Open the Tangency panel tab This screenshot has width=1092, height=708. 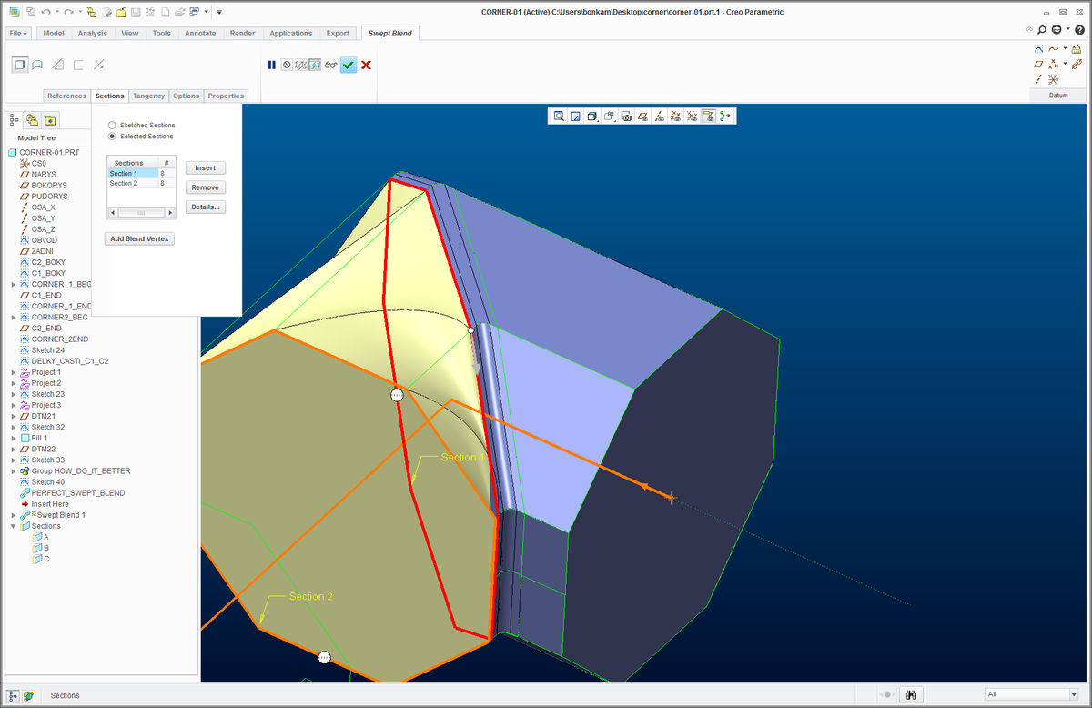point(148,96)
